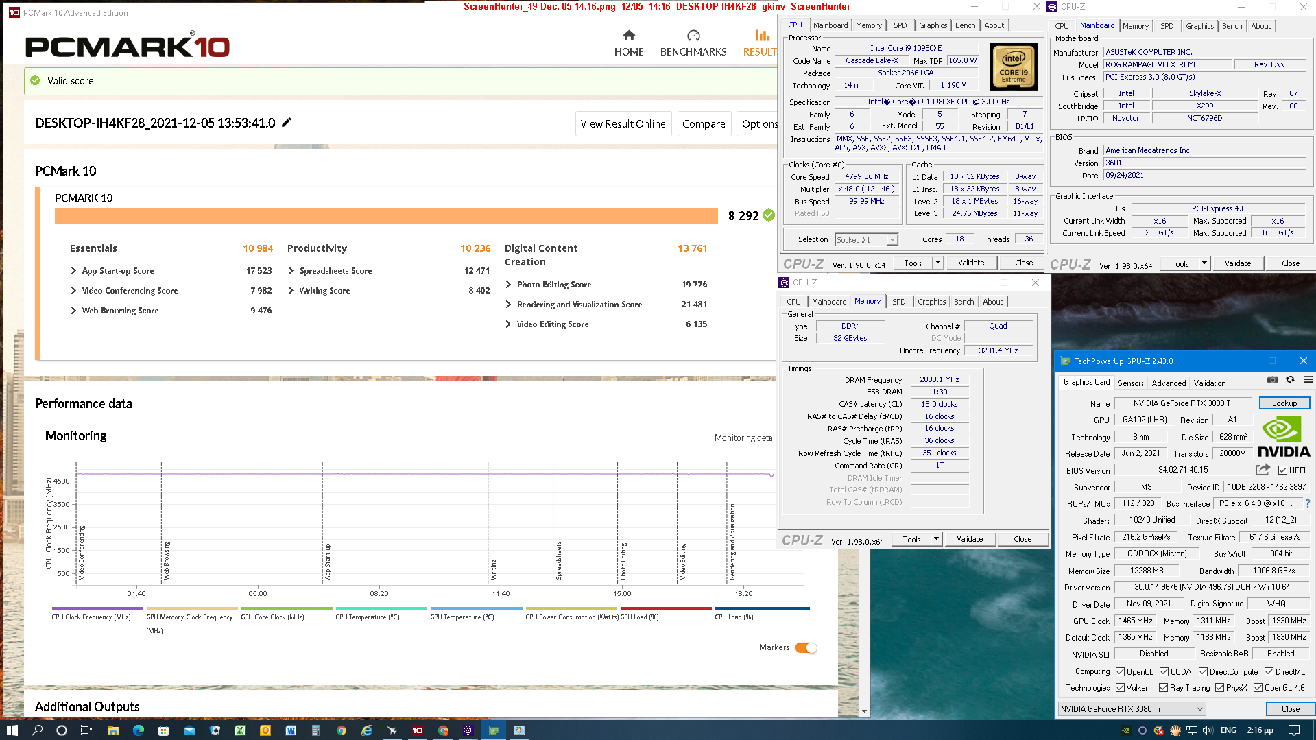Toggle the DirectCompute checkbox
The image size is (1316, 740).
click(1203, 672)
